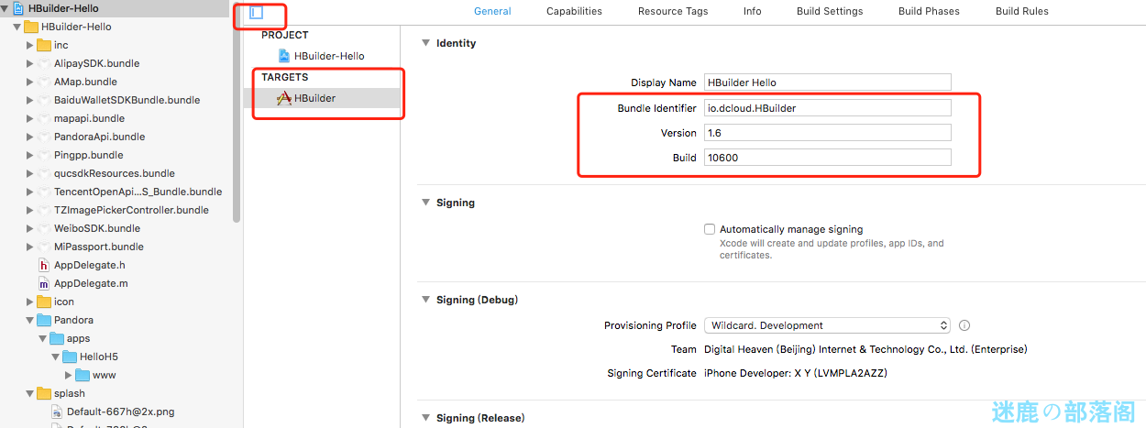Screen dimensions: 1146x428
Task: Click the inc folder icon
Action: coord(43,45)
